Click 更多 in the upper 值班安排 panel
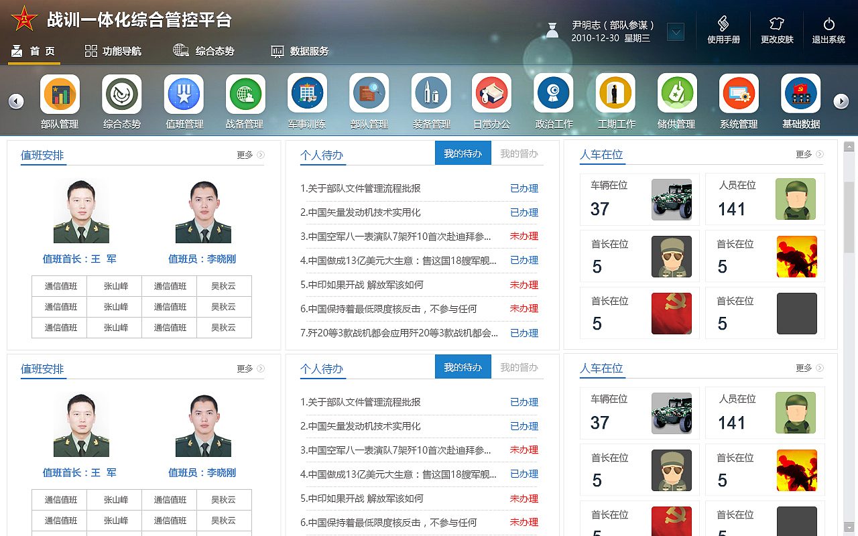Viewport: 858px width, 536px height. tap(251, 155)
